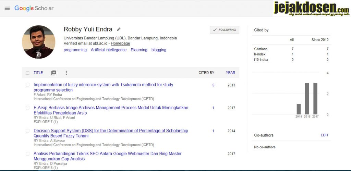Click the 2015 bar in the citations chart
The height and width of the screenshot is (171, 351).
(x=299, y=109)
